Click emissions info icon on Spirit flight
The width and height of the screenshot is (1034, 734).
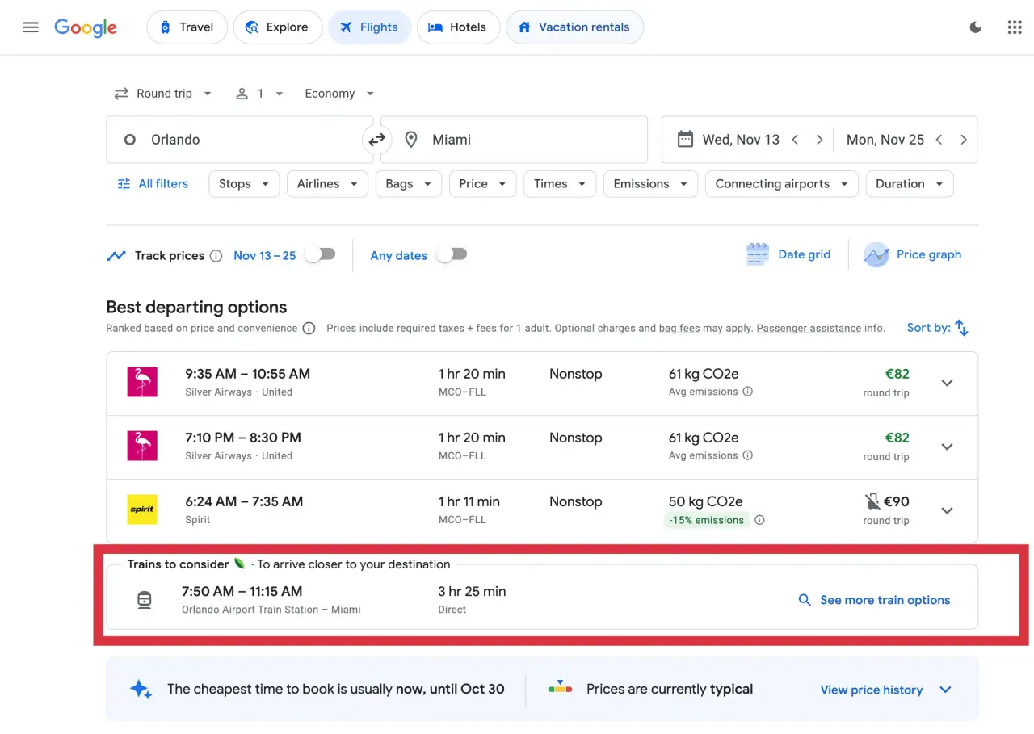(760, 520)
